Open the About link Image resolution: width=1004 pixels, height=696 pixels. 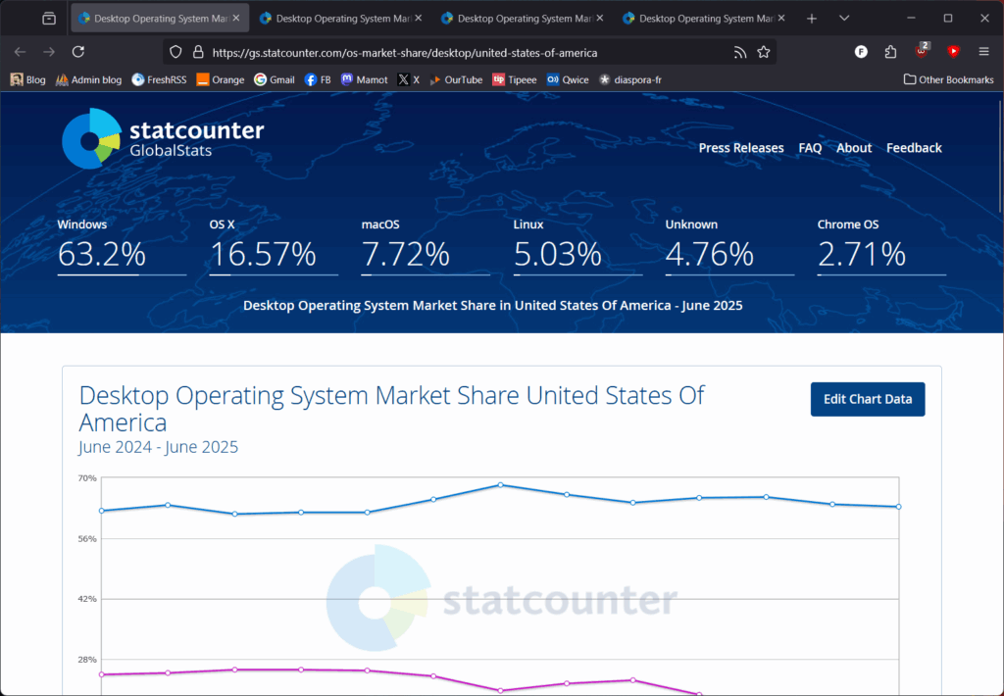point(854,148)
